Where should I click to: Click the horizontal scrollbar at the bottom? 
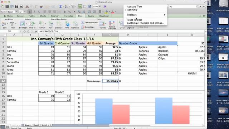130,125
